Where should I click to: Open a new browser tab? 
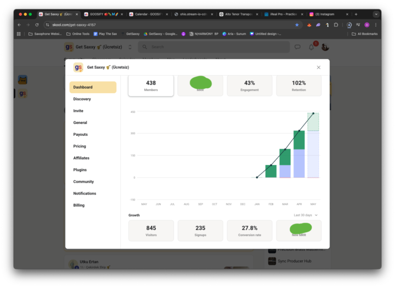pos(356,14)
